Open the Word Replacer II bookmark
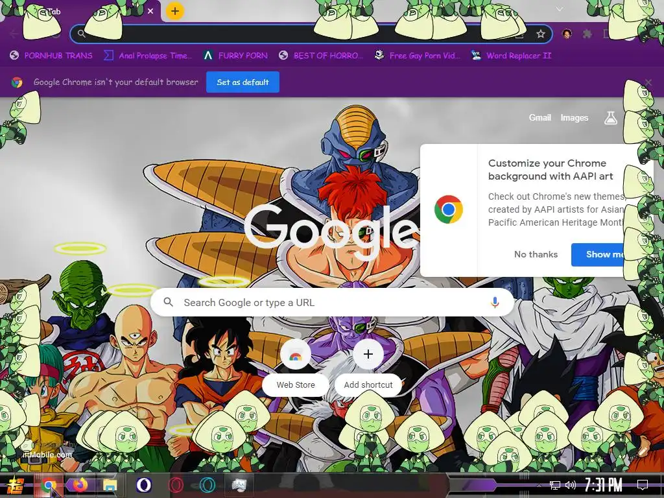Image resolution: width=664 pixels, height=498 pixels. coord(511,56)
